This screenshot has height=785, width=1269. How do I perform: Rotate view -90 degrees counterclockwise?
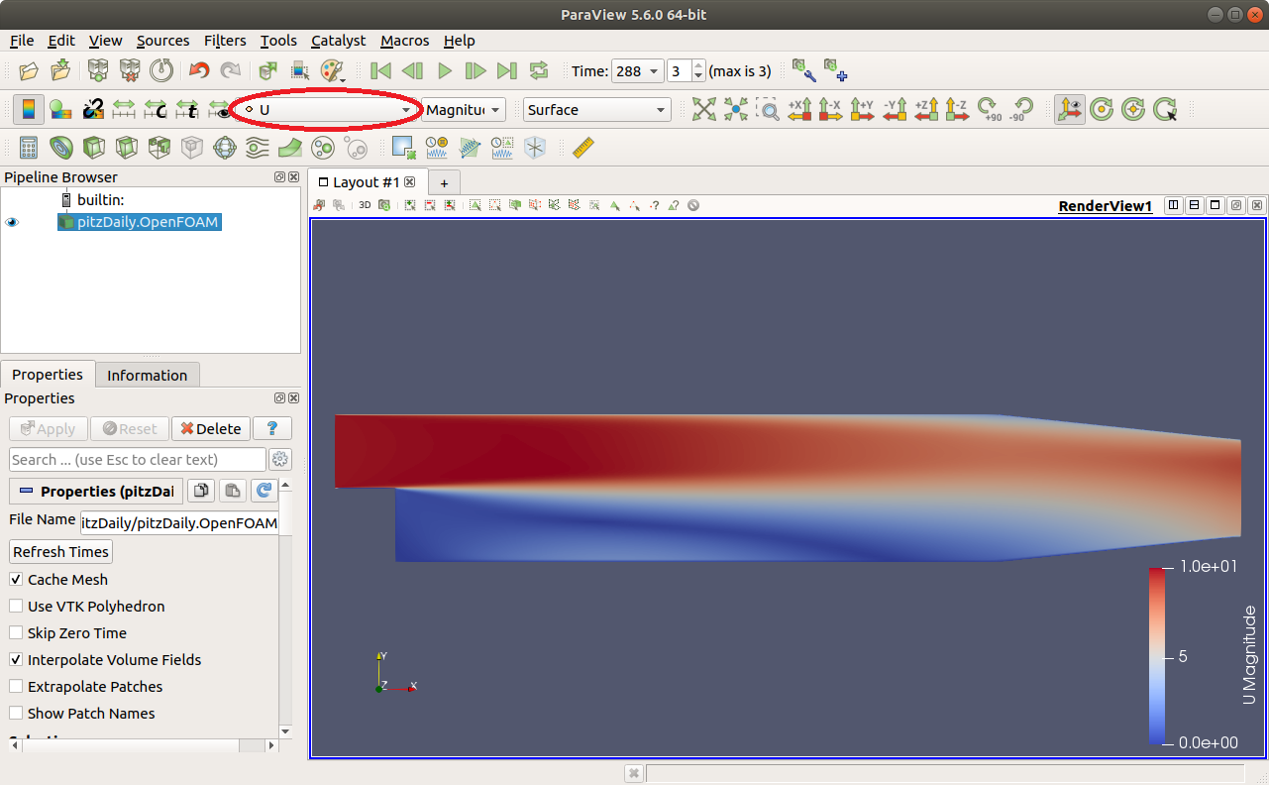(x=1020, y=109)
